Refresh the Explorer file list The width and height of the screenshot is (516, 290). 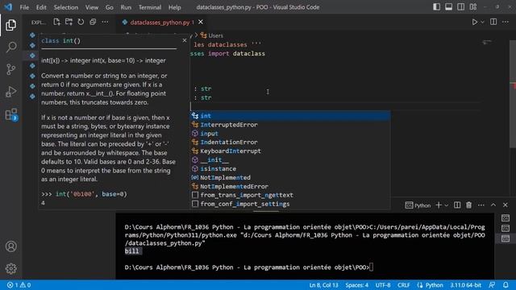coord(81,22)
